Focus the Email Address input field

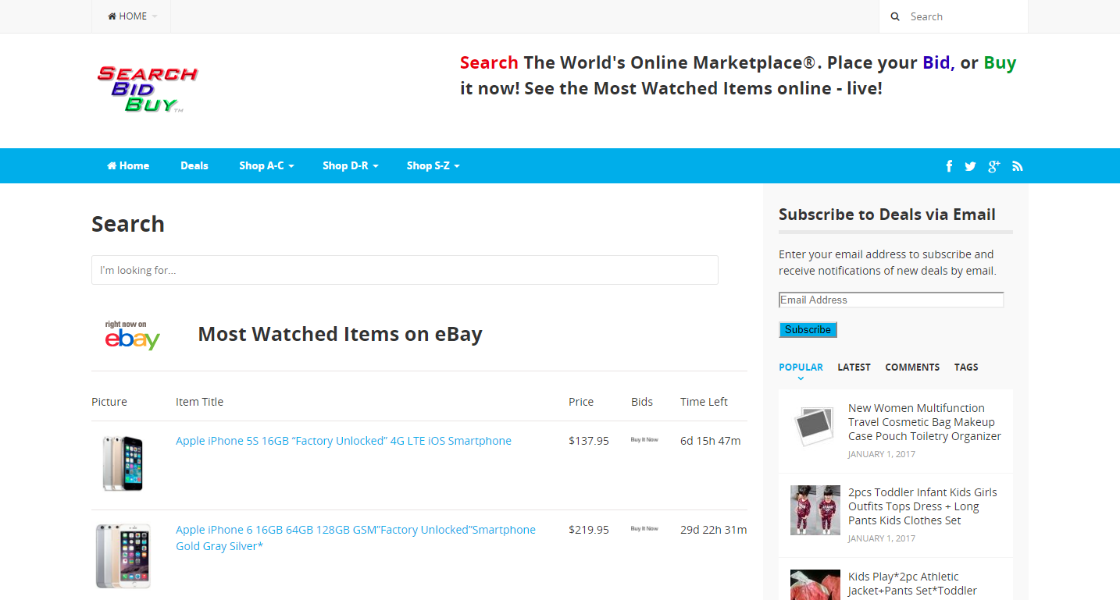(891, 300)
